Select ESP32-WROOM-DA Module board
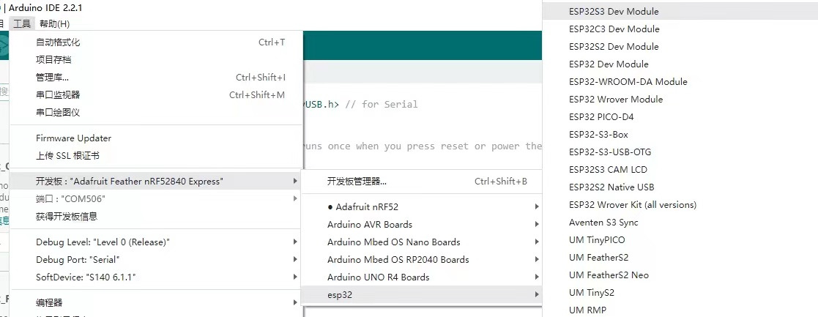This screenshot has width=818, height=317. (680, 82)
